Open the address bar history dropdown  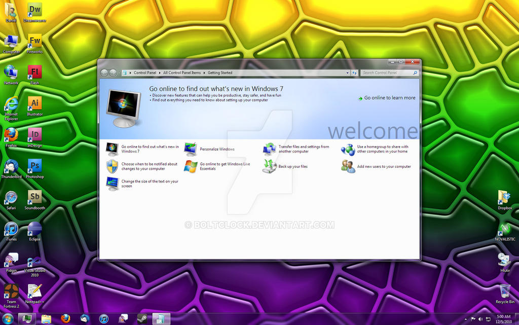point(348,73)
